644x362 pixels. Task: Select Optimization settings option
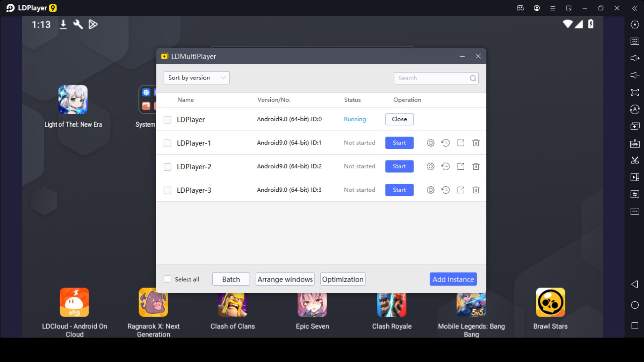(x=343, y=279)
